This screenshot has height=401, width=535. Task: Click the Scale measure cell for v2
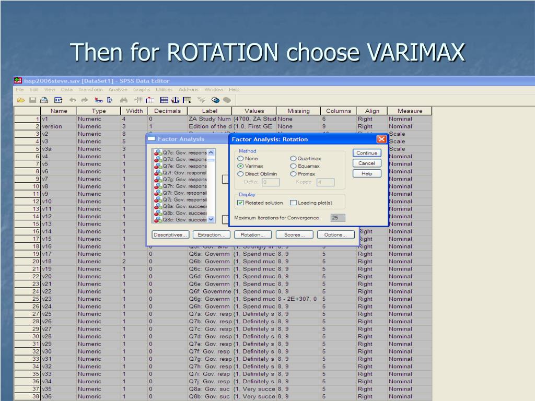[410, 134]
